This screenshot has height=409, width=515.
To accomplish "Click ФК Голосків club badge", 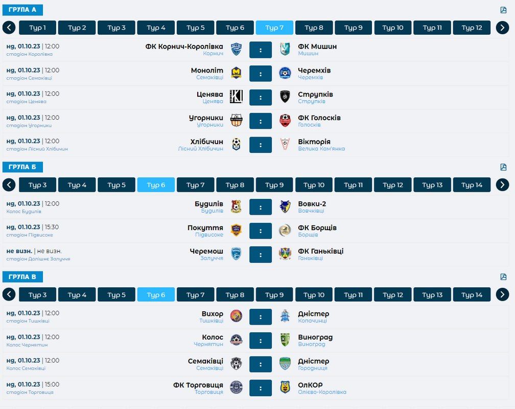I will [285, 121].
